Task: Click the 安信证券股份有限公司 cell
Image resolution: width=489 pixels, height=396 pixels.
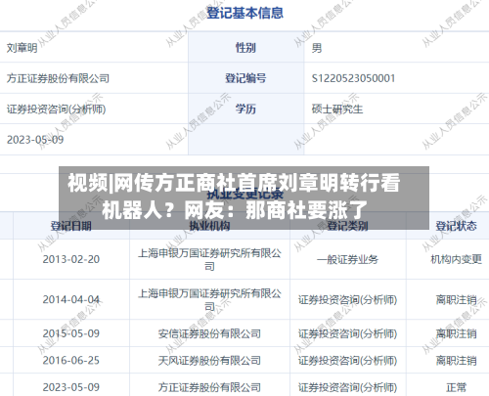Action: tap(209, 333)
